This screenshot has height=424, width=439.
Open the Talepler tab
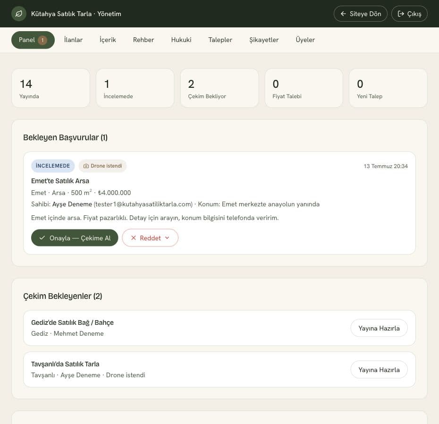[x=220, y=40]
